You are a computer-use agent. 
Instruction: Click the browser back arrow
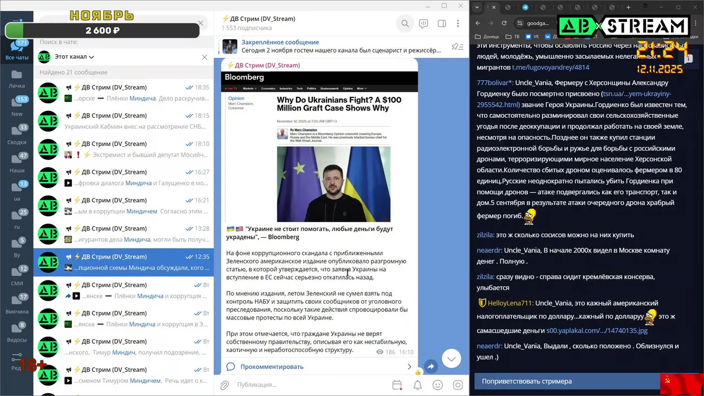point(478,23)
